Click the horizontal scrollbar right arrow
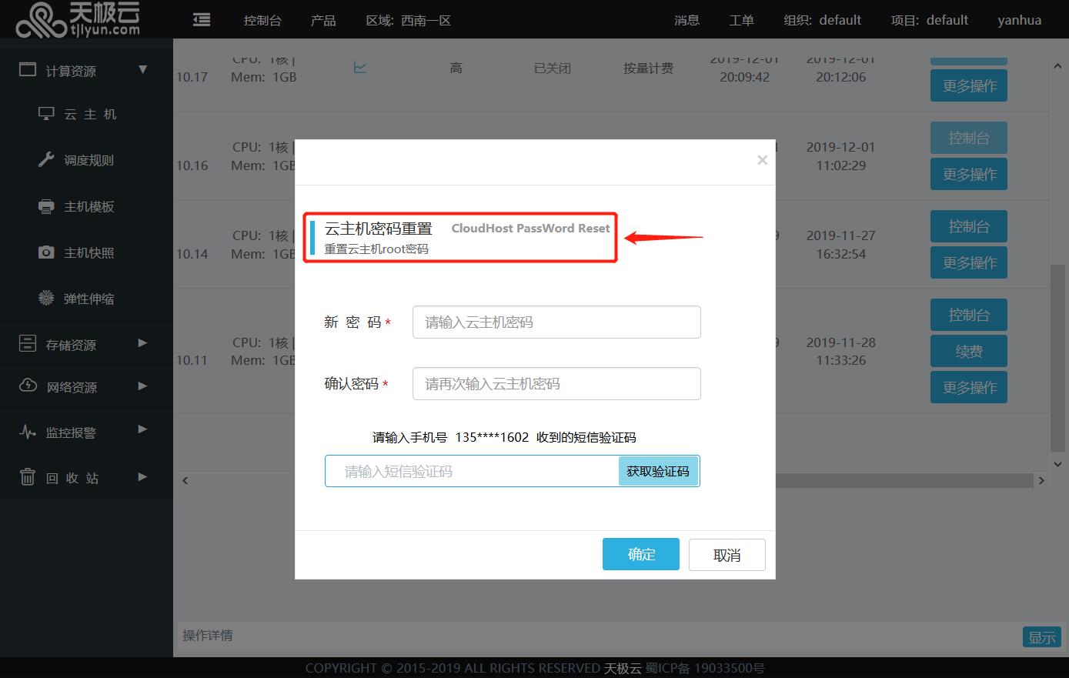1069x678 pixels. point(1041,480)
